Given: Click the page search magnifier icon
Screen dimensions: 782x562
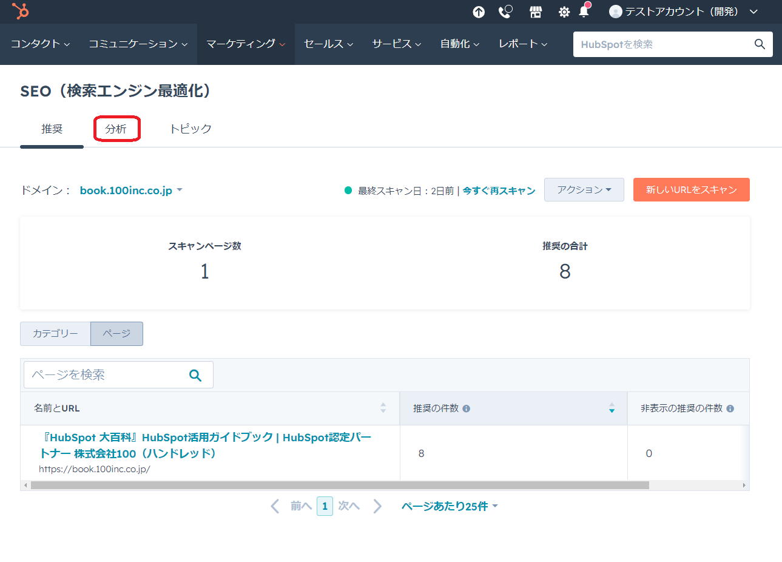Looking at the screenshot, I should 195,375.
